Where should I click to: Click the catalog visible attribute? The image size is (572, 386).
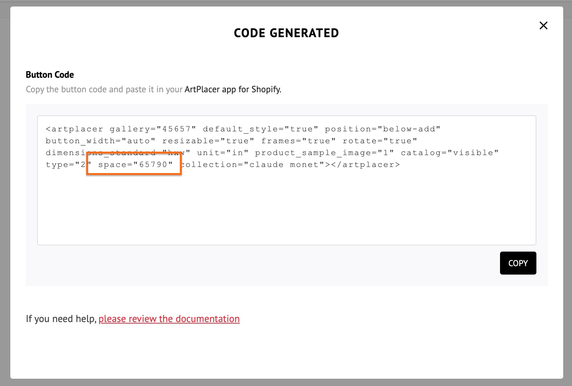(449, 152)
